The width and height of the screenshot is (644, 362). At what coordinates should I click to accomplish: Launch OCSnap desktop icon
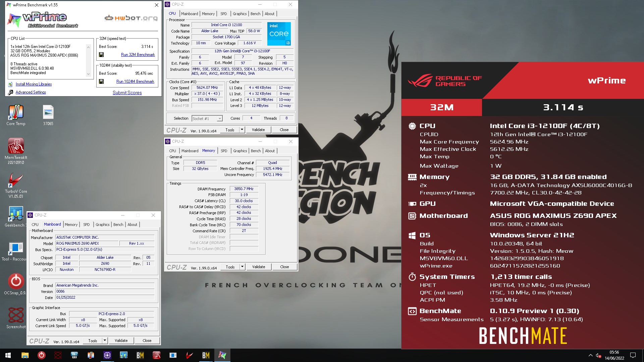[x=15, y=284]
